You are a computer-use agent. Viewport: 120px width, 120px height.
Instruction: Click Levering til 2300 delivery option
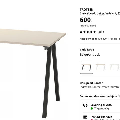(x=101, y=105)
